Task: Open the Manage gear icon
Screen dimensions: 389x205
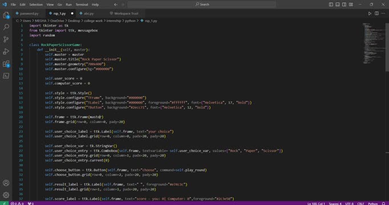Action: (x=6, y=195)
